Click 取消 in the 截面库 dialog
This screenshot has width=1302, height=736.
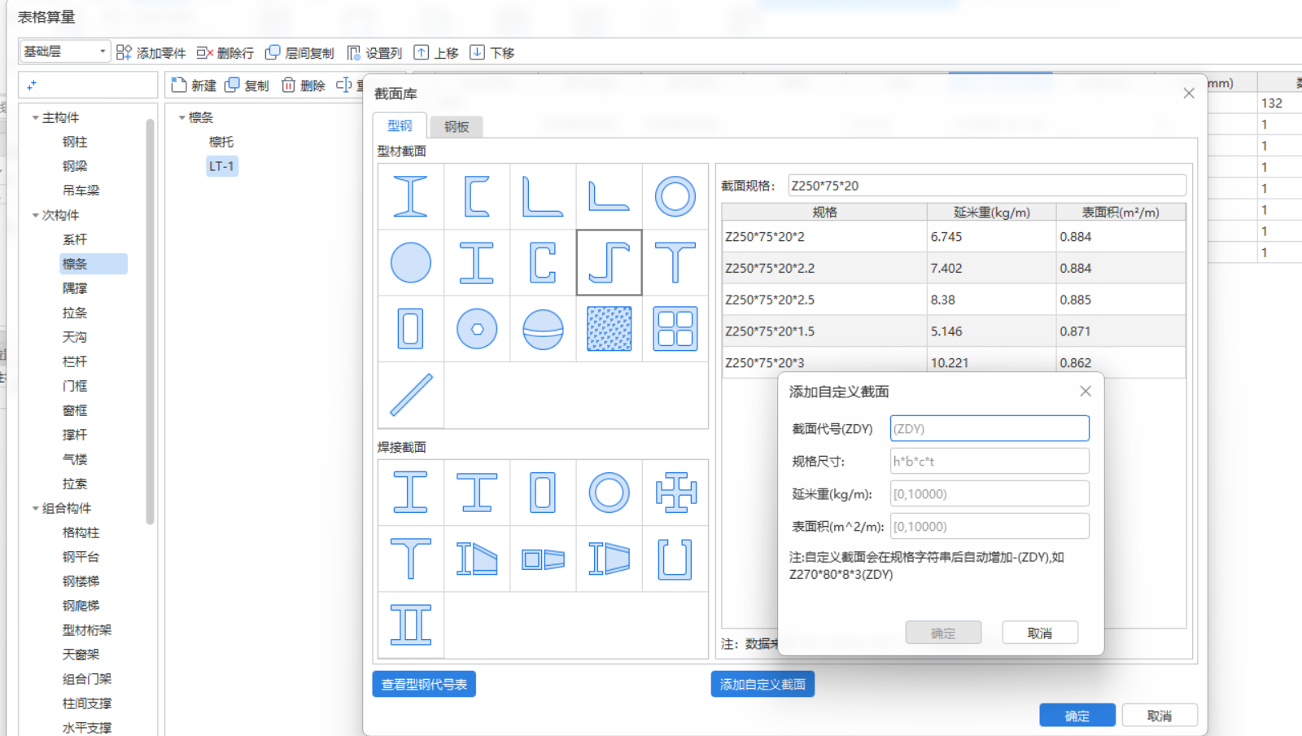click(1160, 716)
